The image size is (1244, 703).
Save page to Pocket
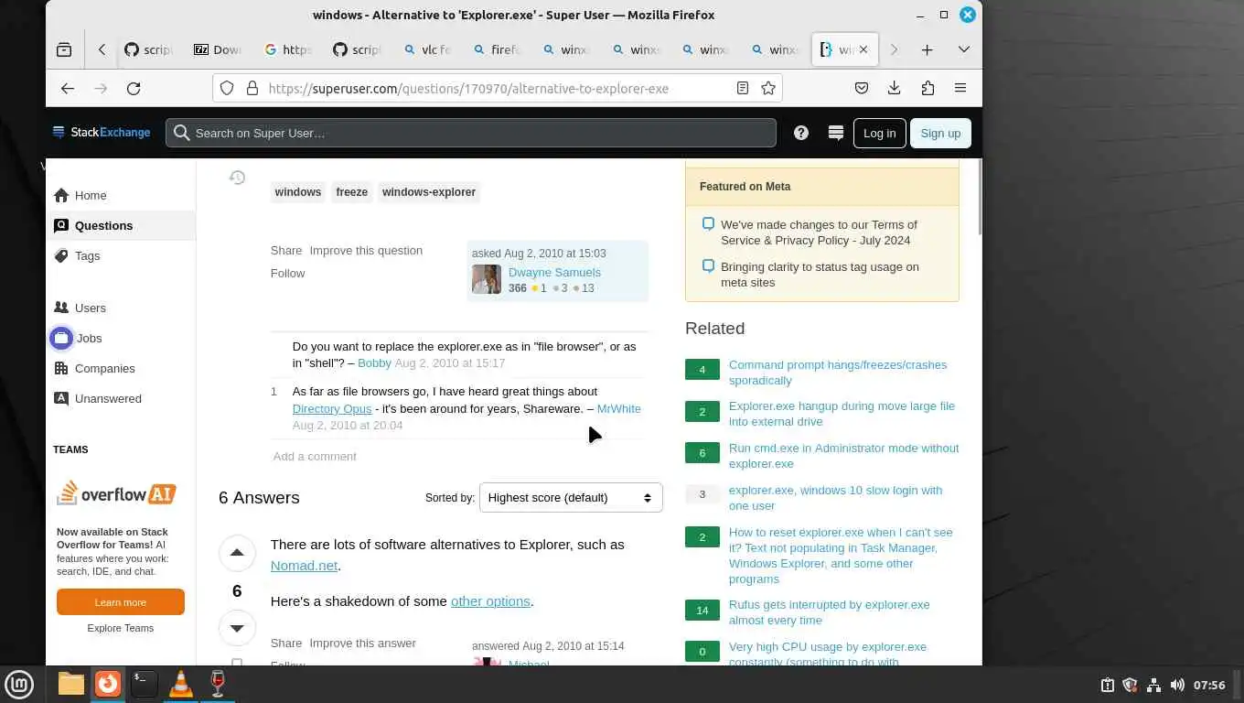click(x=862, y=88)
